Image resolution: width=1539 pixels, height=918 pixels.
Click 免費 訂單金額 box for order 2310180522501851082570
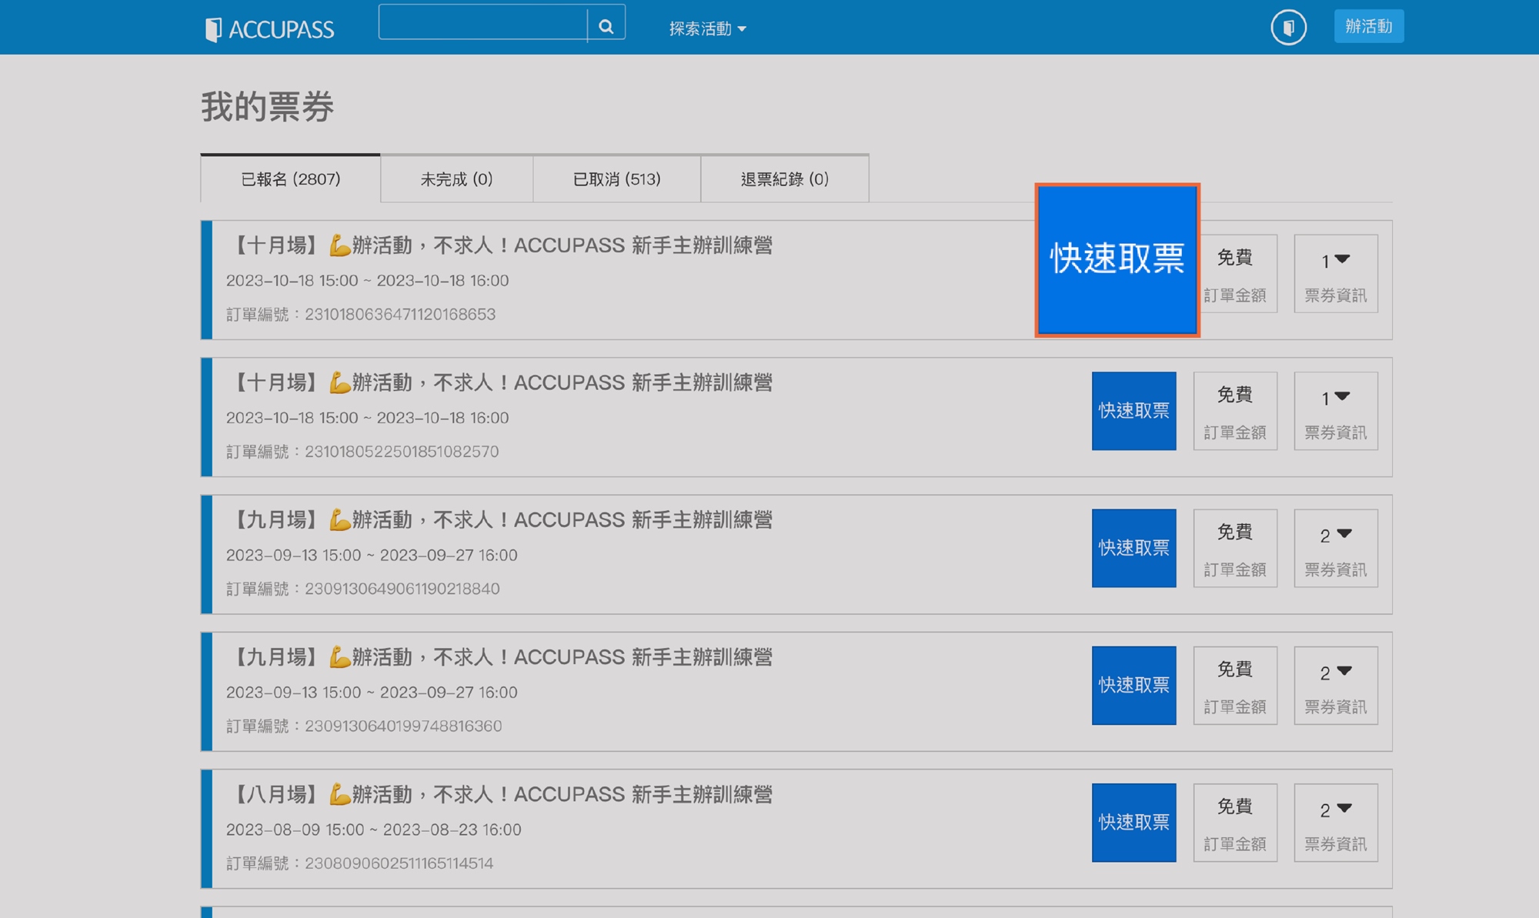(x=1235, y=411)
